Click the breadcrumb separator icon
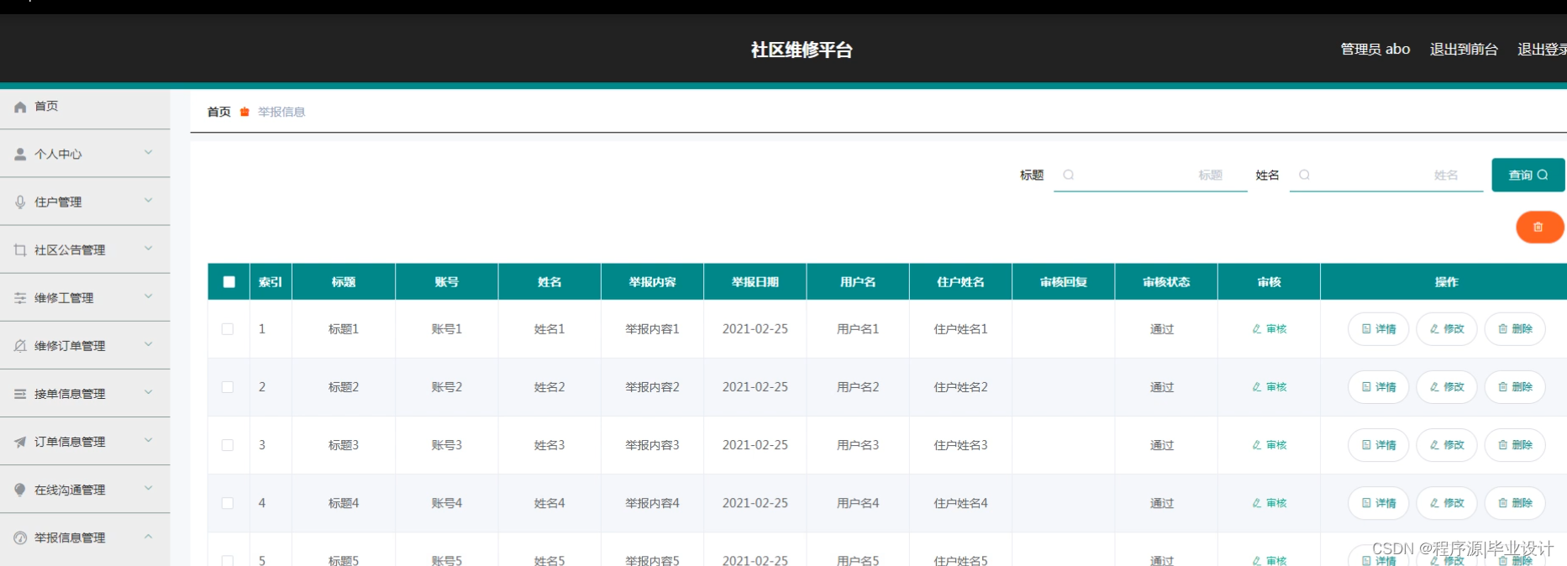 click(245, 112)
